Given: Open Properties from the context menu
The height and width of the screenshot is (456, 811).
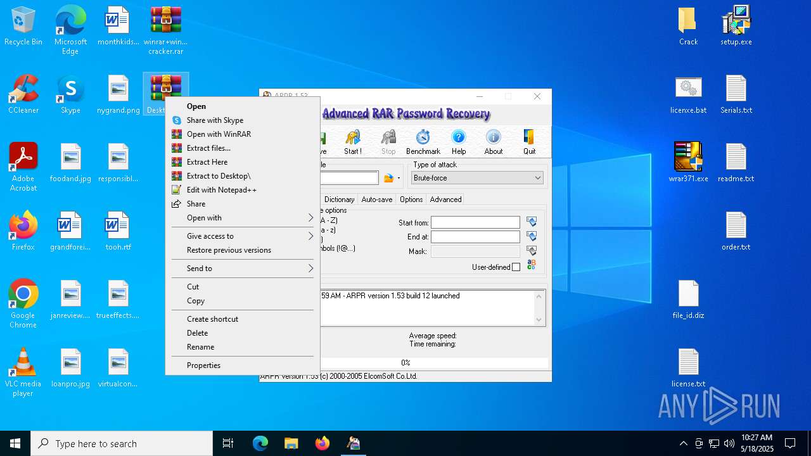Looking at the screenshot, I should pyautogui.click(x=243, y=365).
